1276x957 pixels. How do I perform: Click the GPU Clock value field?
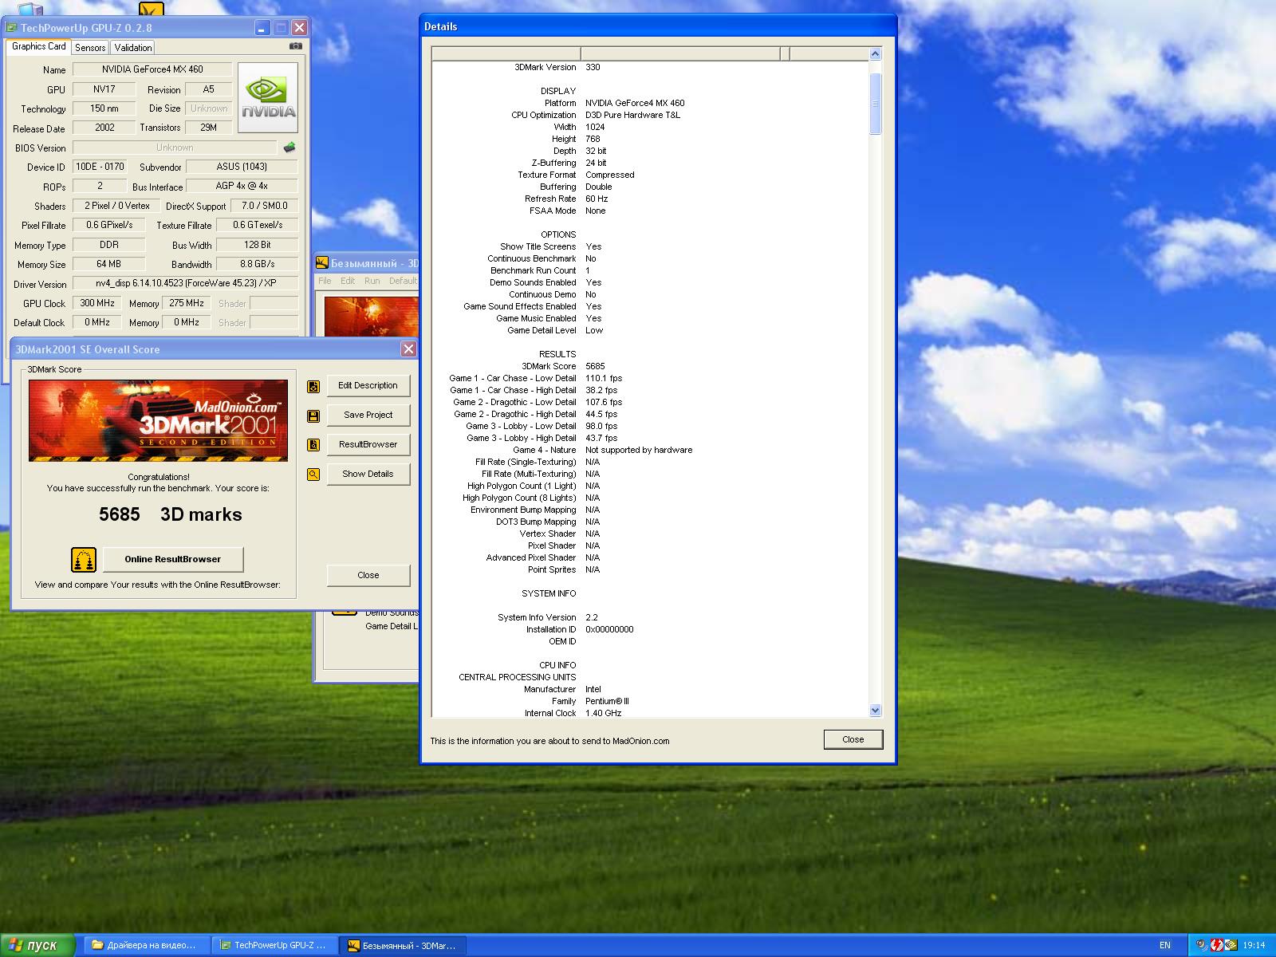point(96,303)
